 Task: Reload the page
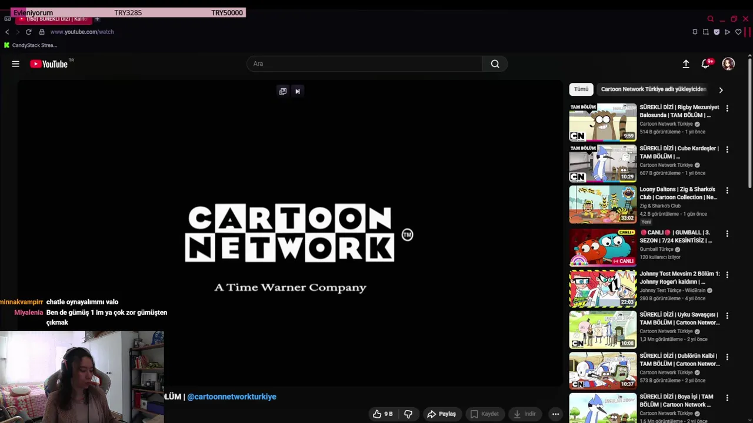(28, 32)
